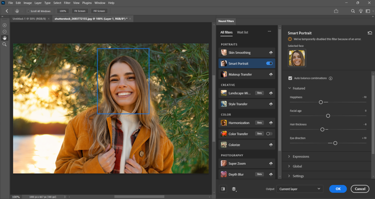This screenshot has width=375, height=199.
Task: Open the Window menu
Action: click(100, 3)
